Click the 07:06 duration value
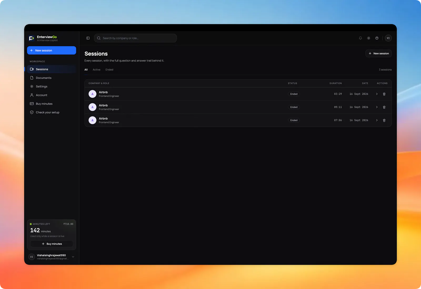Viewport: 421px width, 289px height. coord(338,120)
